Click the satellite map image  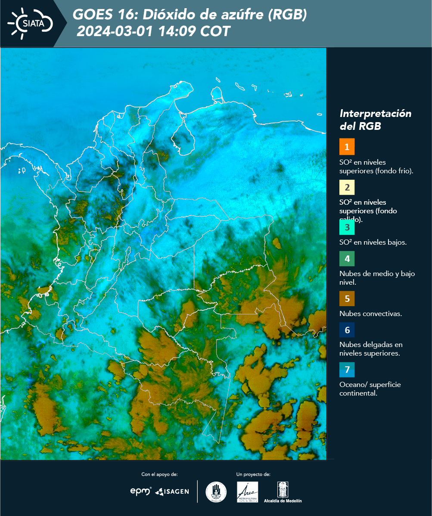163,254
